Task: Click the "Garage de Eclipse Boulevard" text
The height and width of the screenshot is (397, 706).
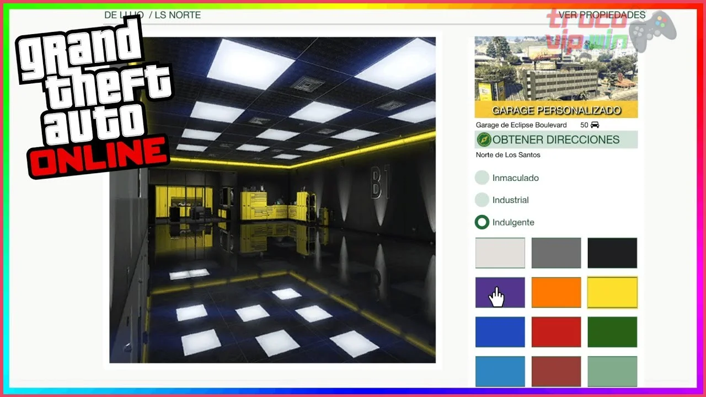Action: 521,125
